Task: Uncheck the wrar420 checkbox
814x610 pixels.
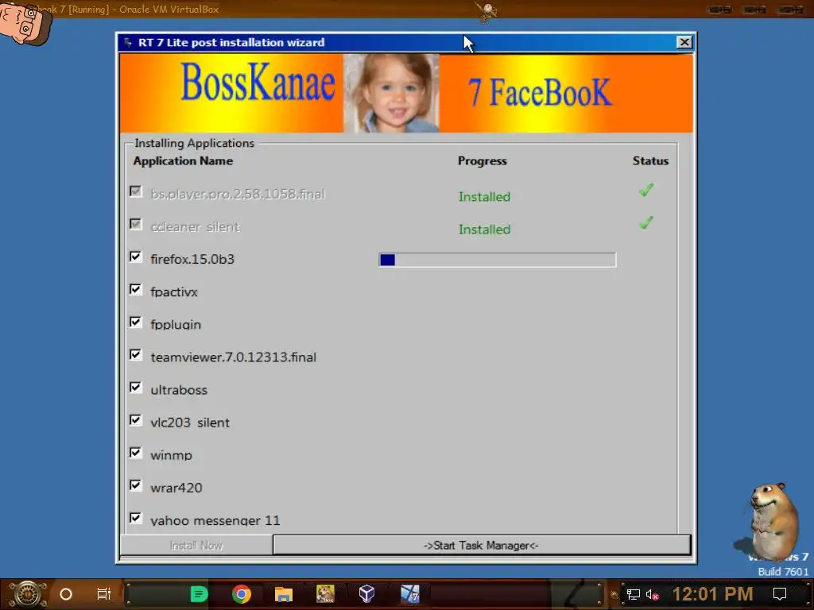Action: 135,485
